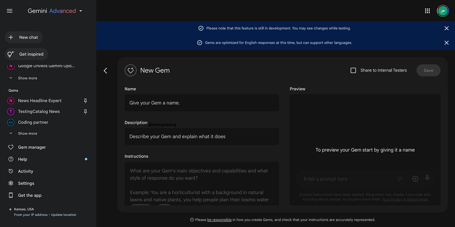Open the News Headline Expert gem

pyautogui.click(x=40, y=101)
